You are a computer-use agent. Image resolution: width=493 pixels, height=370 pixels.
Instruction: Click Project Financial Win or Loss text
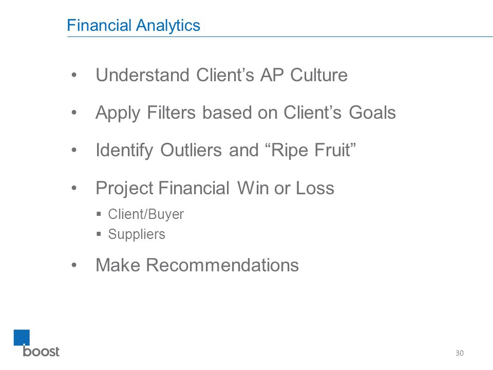[215, 188]
